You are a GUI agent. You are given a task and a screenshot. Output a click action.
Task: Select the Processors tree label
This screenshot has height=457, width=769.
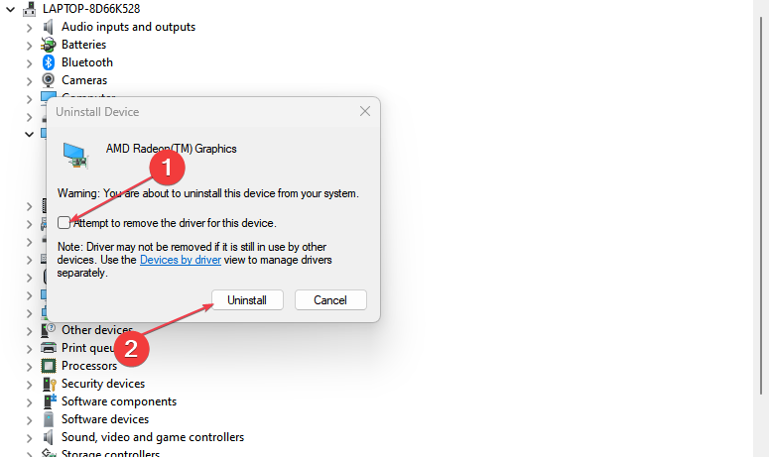click(88, 366)
